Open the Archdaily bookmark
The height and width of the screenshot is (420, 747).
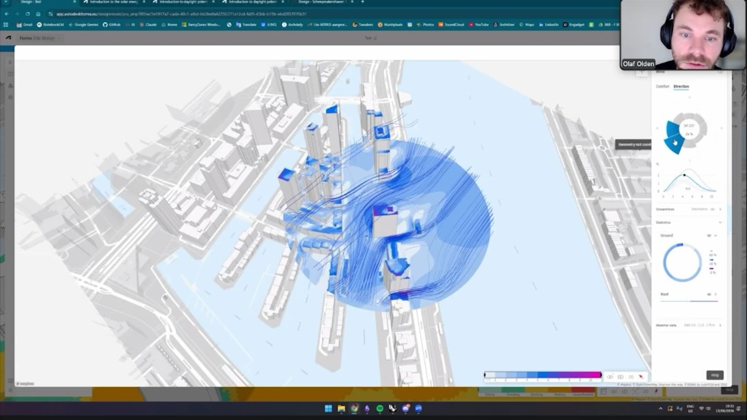pyautogui.click(x=292, y=25)
